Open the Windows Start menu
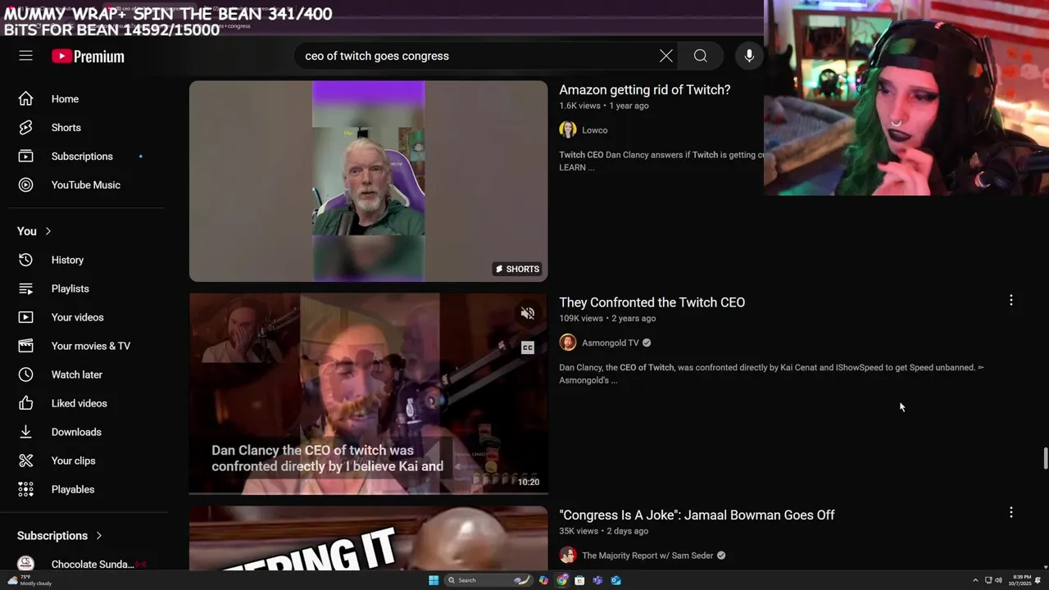 point(434,580)
